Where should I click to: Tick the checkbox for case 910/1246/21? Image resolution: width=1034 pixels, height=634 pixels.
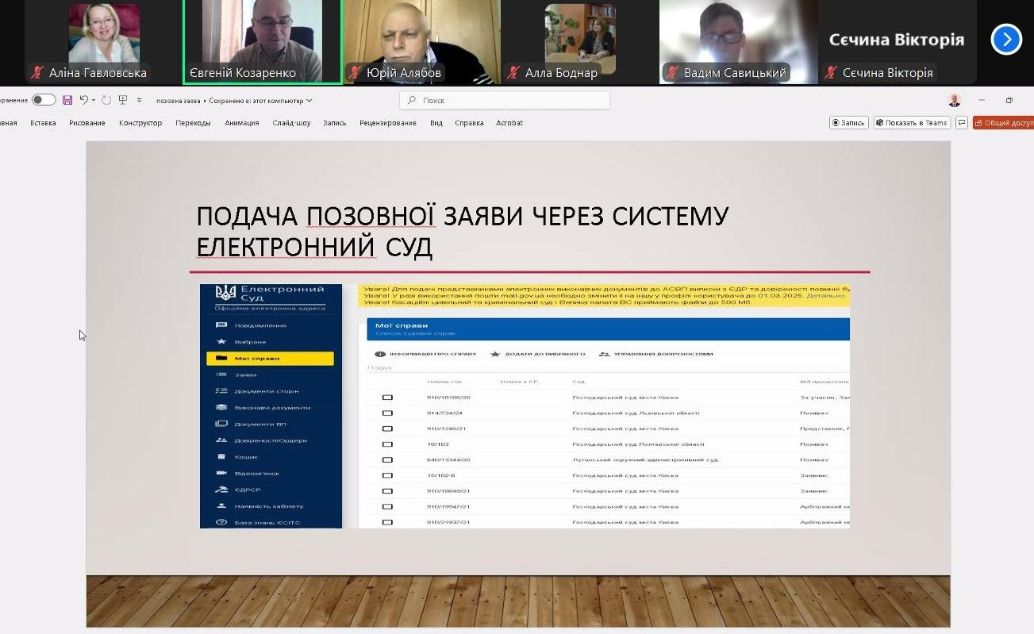(388, 428)
